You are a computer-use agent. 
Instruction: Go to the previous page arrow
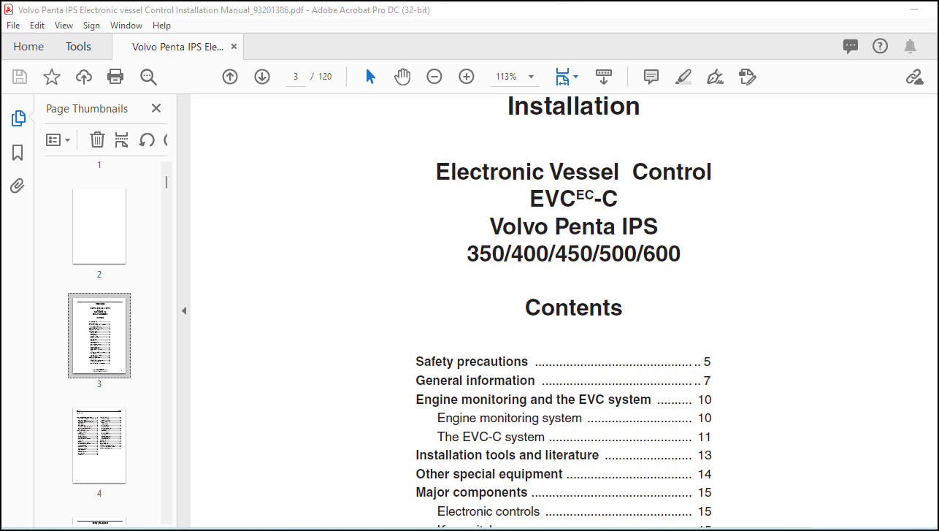click(230, 77)
